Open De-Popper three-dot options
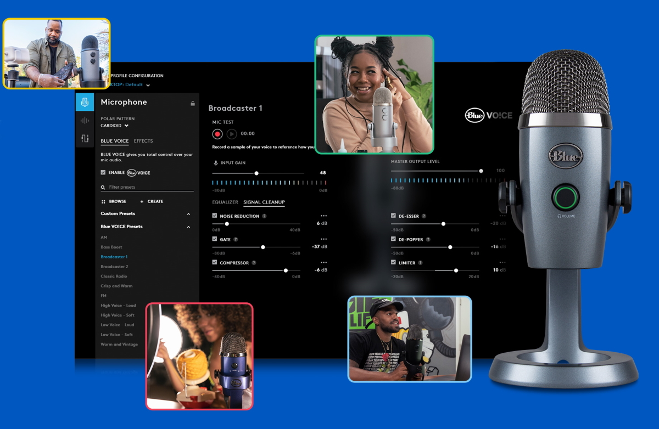 coord(502,240)
